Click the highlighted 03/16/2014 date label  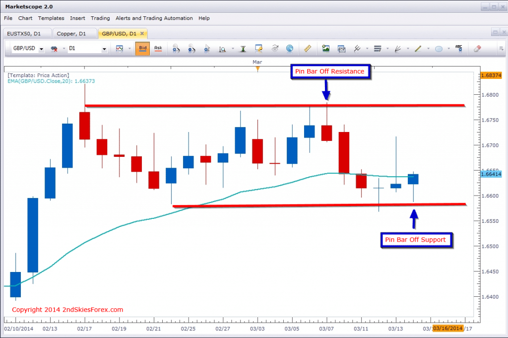448,328
